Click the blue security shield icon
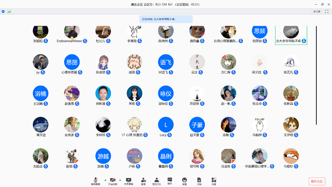Viewport: 332px width, 187px height. [3, 12]
